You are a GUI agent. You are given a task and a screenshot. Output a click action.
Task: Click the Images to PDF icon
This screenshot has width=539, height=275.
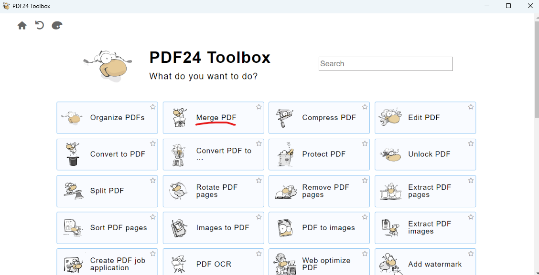[x=179, y=228]
